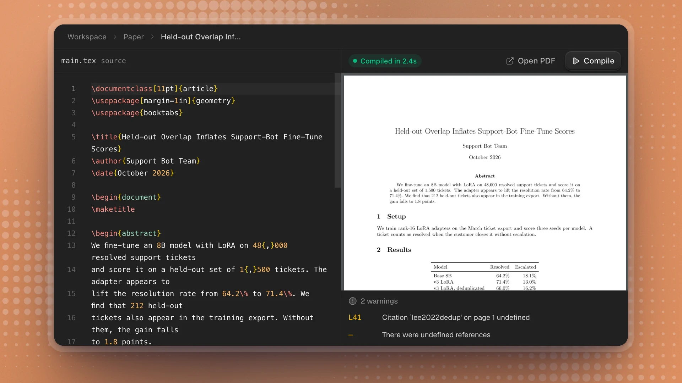
Task: Click the Base 8B table row
Action: pos(485,276)
